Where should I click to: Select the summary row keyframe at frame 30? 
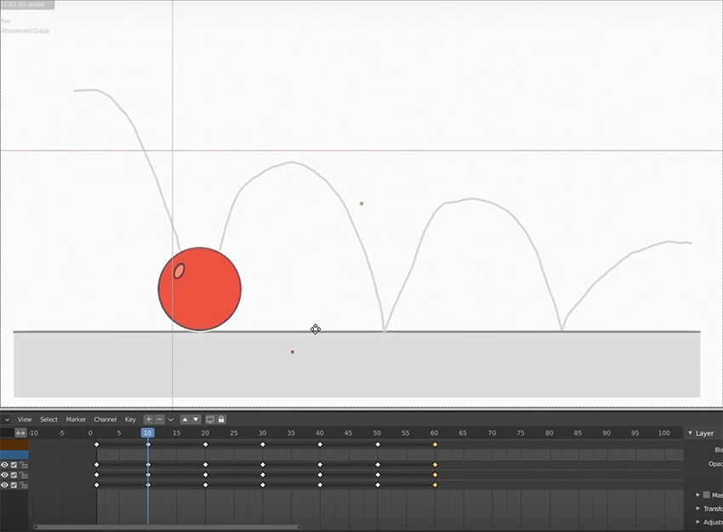[263, 444]
